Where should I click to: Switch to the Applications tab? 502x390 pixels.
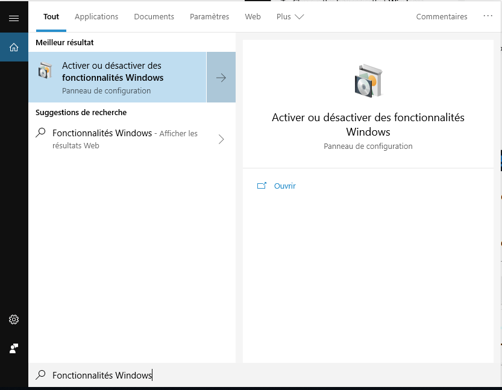(96, 17)
